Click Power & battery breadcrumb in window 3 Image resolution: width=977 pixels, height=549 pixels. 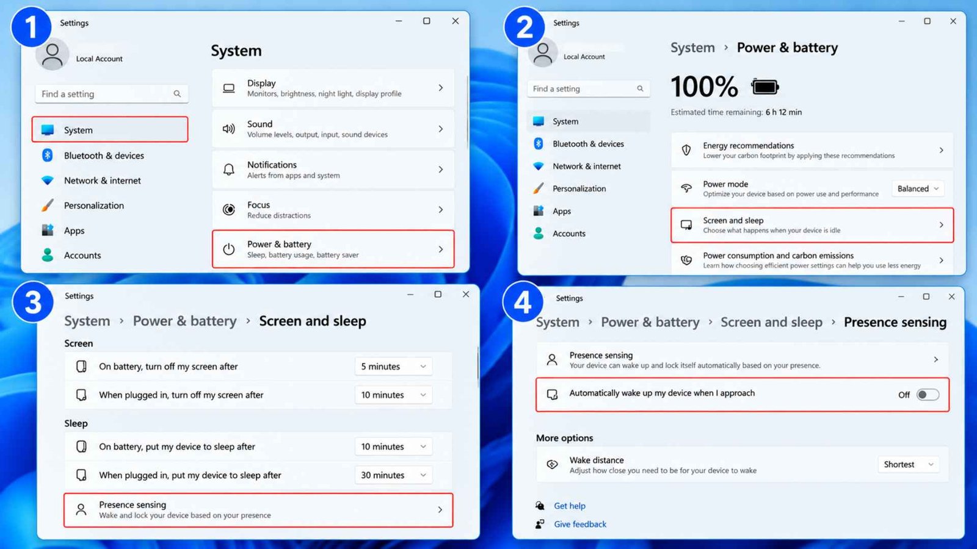click(x=185, y=321)
